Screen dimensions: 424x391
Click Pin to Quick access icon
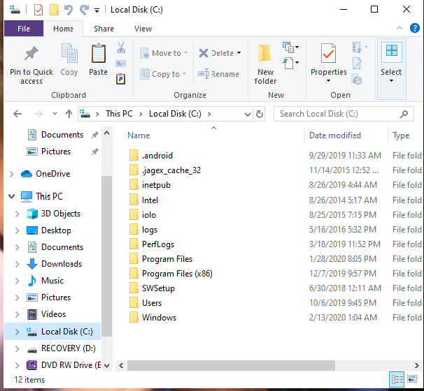click(x=31, y=53)
